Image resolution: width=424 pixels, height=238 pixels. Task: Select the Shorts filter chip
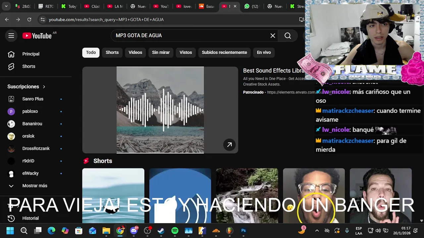(112, 53)
